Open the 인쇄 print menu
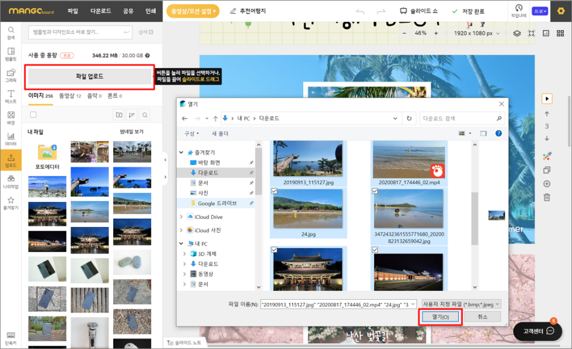 point(150,11)
